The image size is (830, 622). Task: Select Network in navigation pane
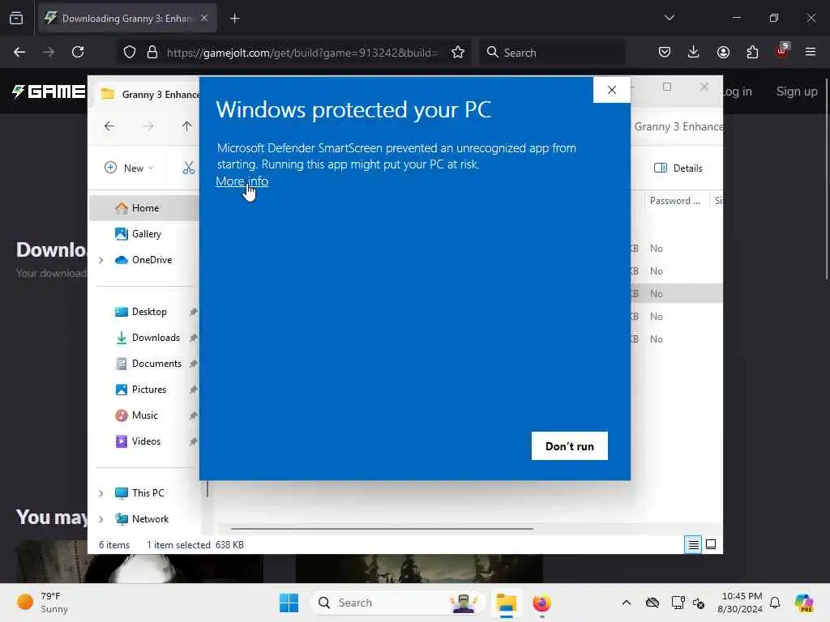pyautogui.click(x=150, y=519)
